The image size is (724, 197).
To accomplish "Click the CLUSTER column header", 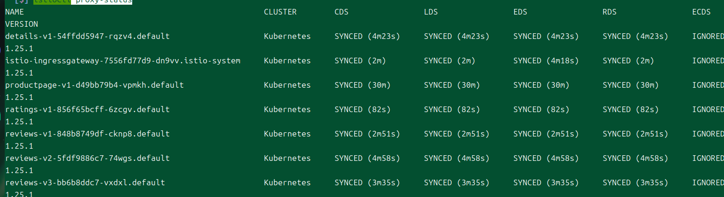I will (x=280, y=12).
